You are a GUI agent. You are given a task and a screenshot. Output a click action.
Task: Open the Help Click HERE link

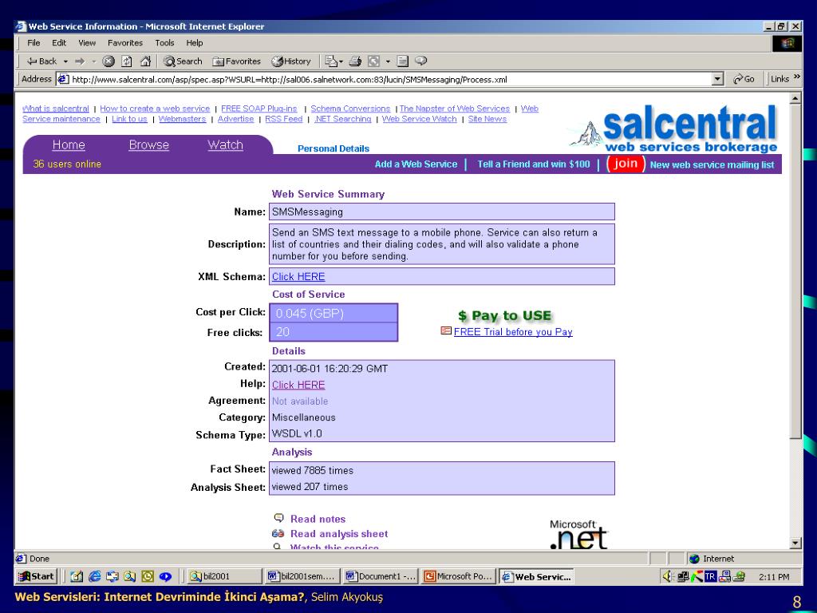[x=298, y=385]
